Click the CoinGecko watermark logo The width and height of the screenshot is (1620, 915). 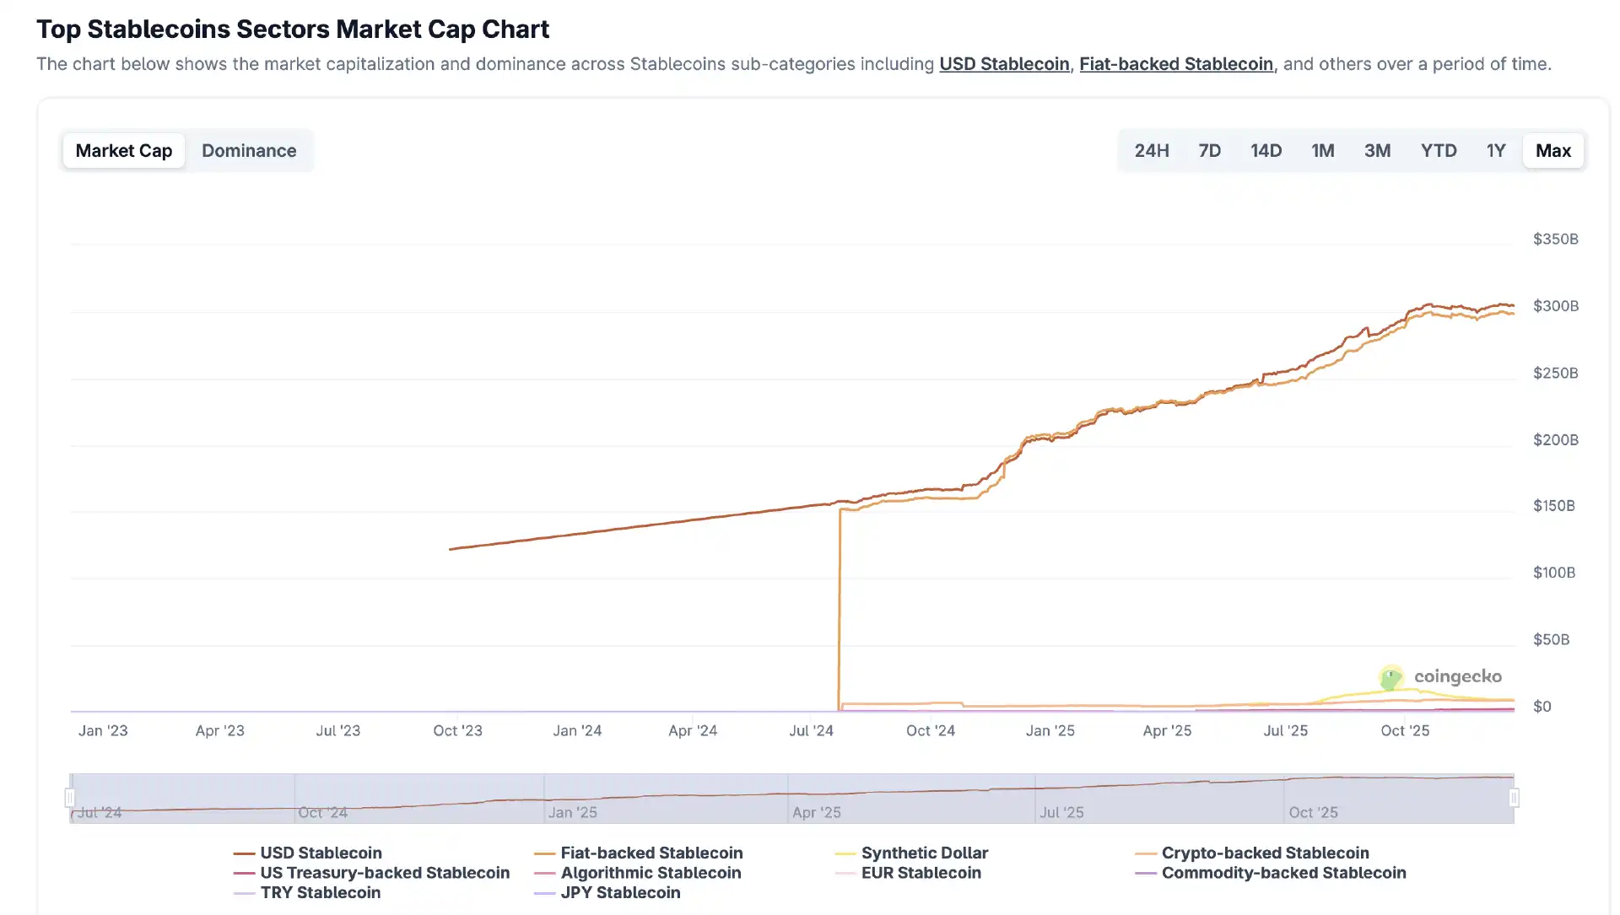[1440, 676]
